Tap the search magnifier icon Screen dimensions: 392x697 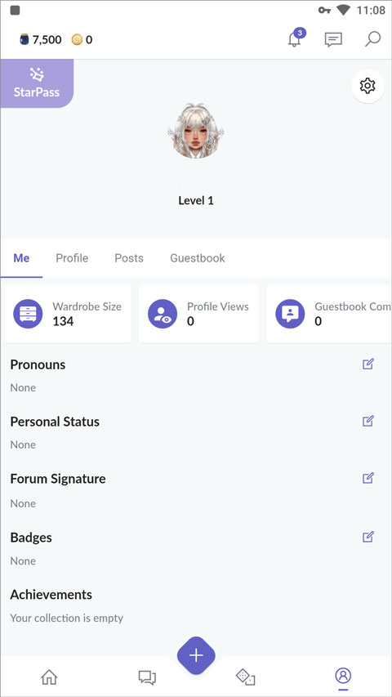click(372, 38)
